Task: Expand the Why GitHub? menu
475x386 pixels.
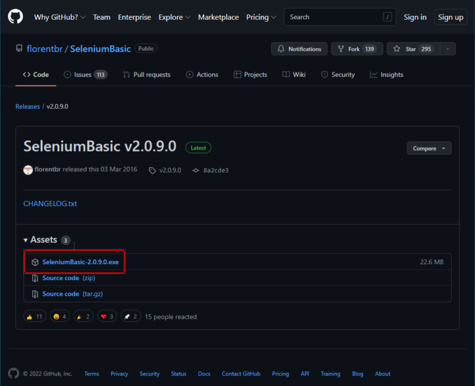Action: point(59,17)
